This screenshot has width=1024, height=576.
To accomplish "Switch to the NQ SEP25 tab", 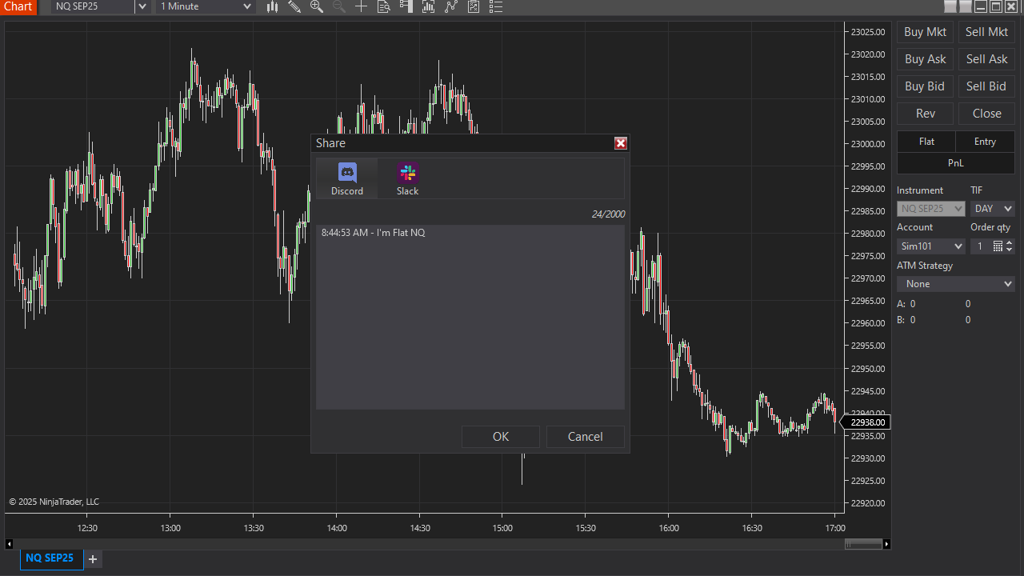I will 50,558.
